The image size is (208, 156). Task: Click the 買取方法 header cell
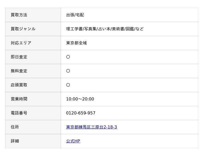click(33, 15)
